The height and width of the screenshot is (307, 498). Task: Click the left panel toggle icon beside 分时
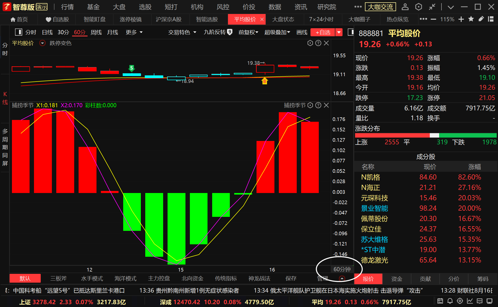(18, 32)
